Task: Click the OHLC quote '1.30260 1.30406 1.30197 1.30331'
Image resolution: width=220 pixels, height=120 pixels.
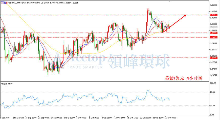Action: coord(64,3)
